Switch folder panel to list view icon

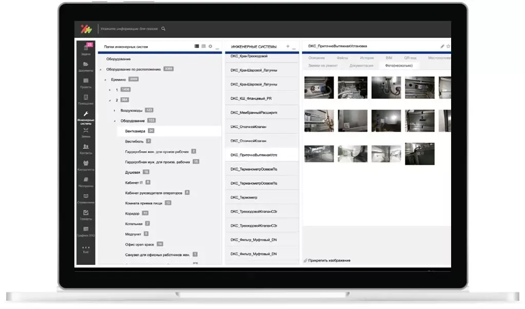pyautogui.click(x=197, y=46)
